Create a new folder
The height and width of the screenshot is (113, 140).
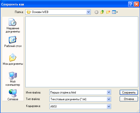108,12
